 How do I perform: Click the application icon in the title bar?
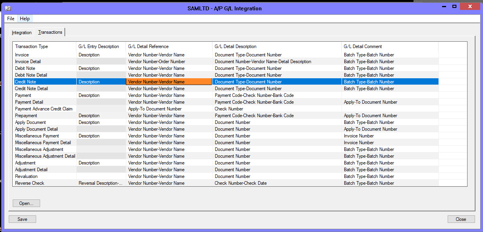pyautogui.click(x=8, y=8)
